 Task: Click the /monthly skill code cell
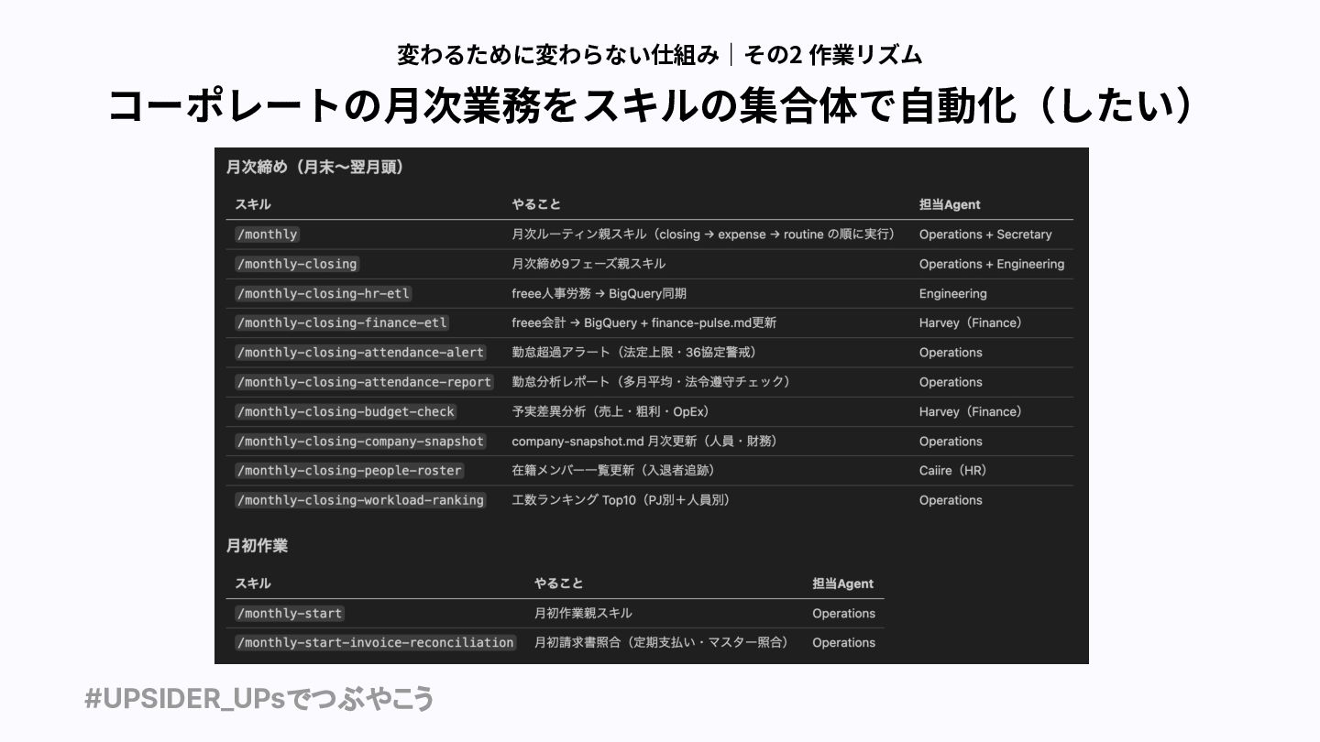click(x=267, y=235)
